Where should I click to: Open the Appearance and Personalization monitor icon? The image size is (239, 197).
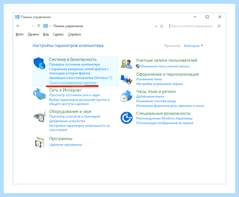[126, 79]
